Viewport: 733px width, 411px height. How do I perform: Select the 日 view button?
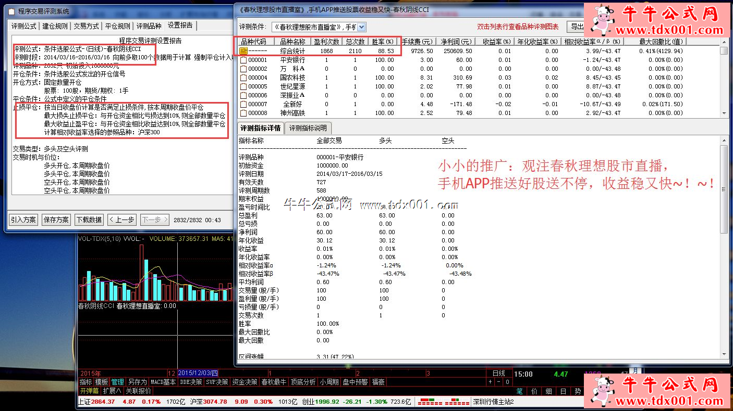pos(563,391)
